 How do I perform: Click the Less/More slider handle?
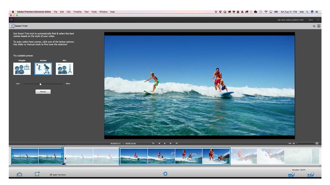pos(40,84)
